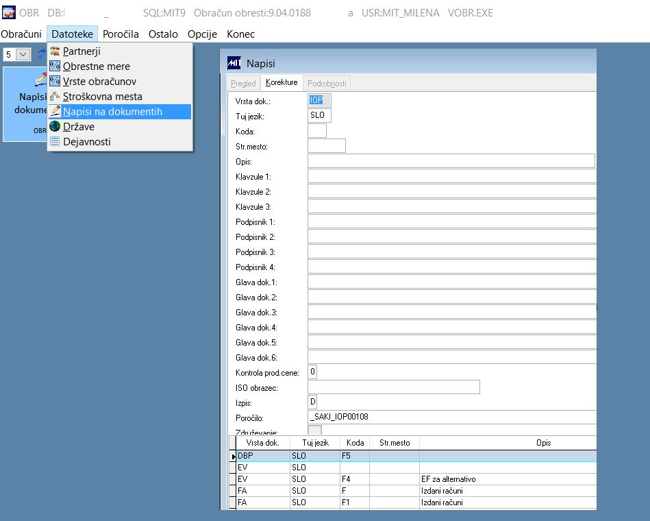Choose Partnerji from the Datoteke menu
Image resolution: width=650 pixels, height=521 pixels.
tap(120, 51)
